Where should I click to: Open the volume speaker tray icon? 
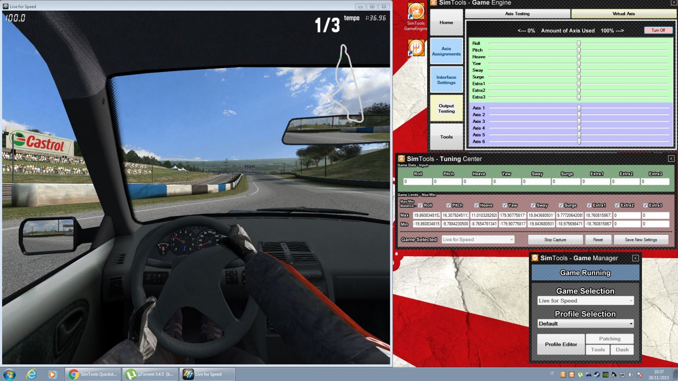pos(631,375)
